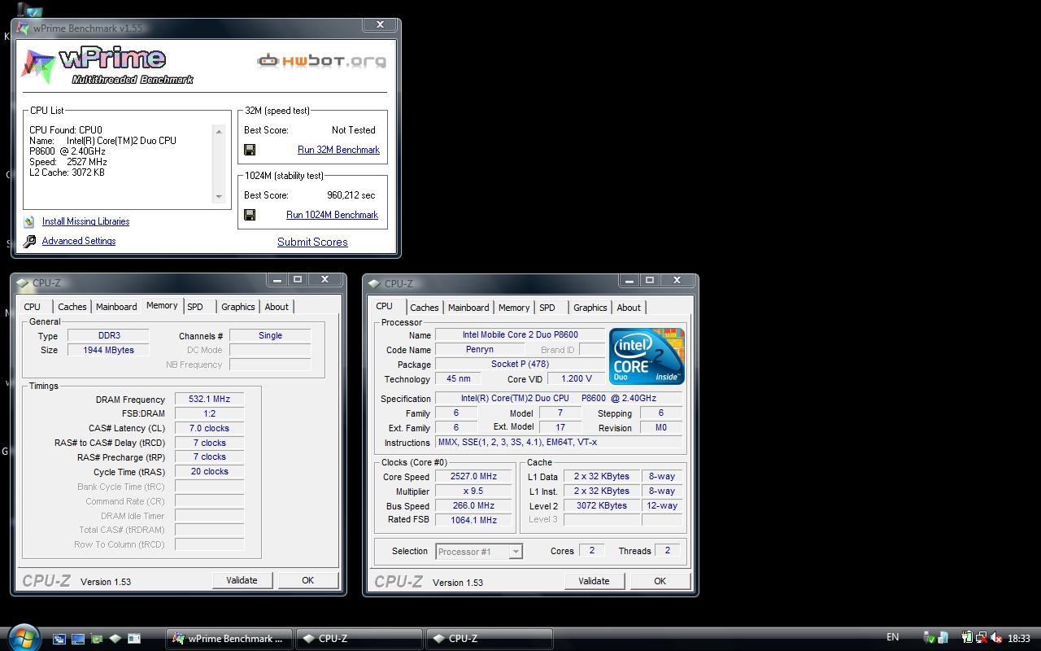Open the Install Missing Libraries link
The image size is (1041, 651).
[x=85, y=221]
